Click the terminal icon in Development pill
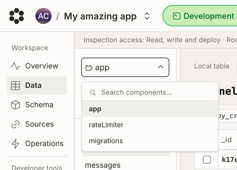 pos(177,16)
